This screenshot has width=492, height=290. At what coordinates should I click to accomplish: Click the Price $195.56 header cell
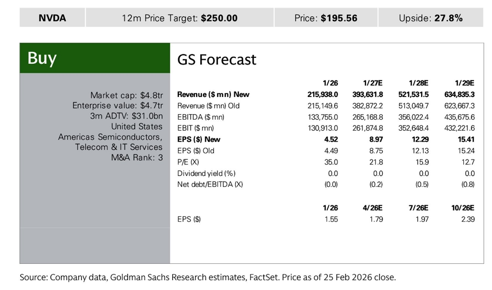(x=325, y=18)
